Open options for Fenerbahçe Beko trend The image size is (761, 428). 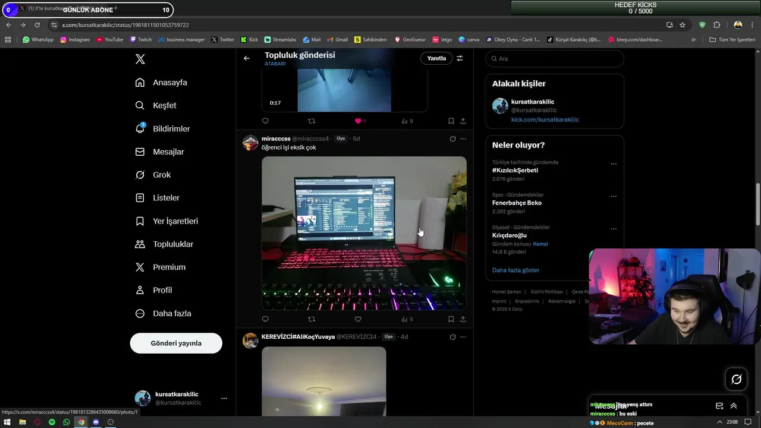coord(614,196)
